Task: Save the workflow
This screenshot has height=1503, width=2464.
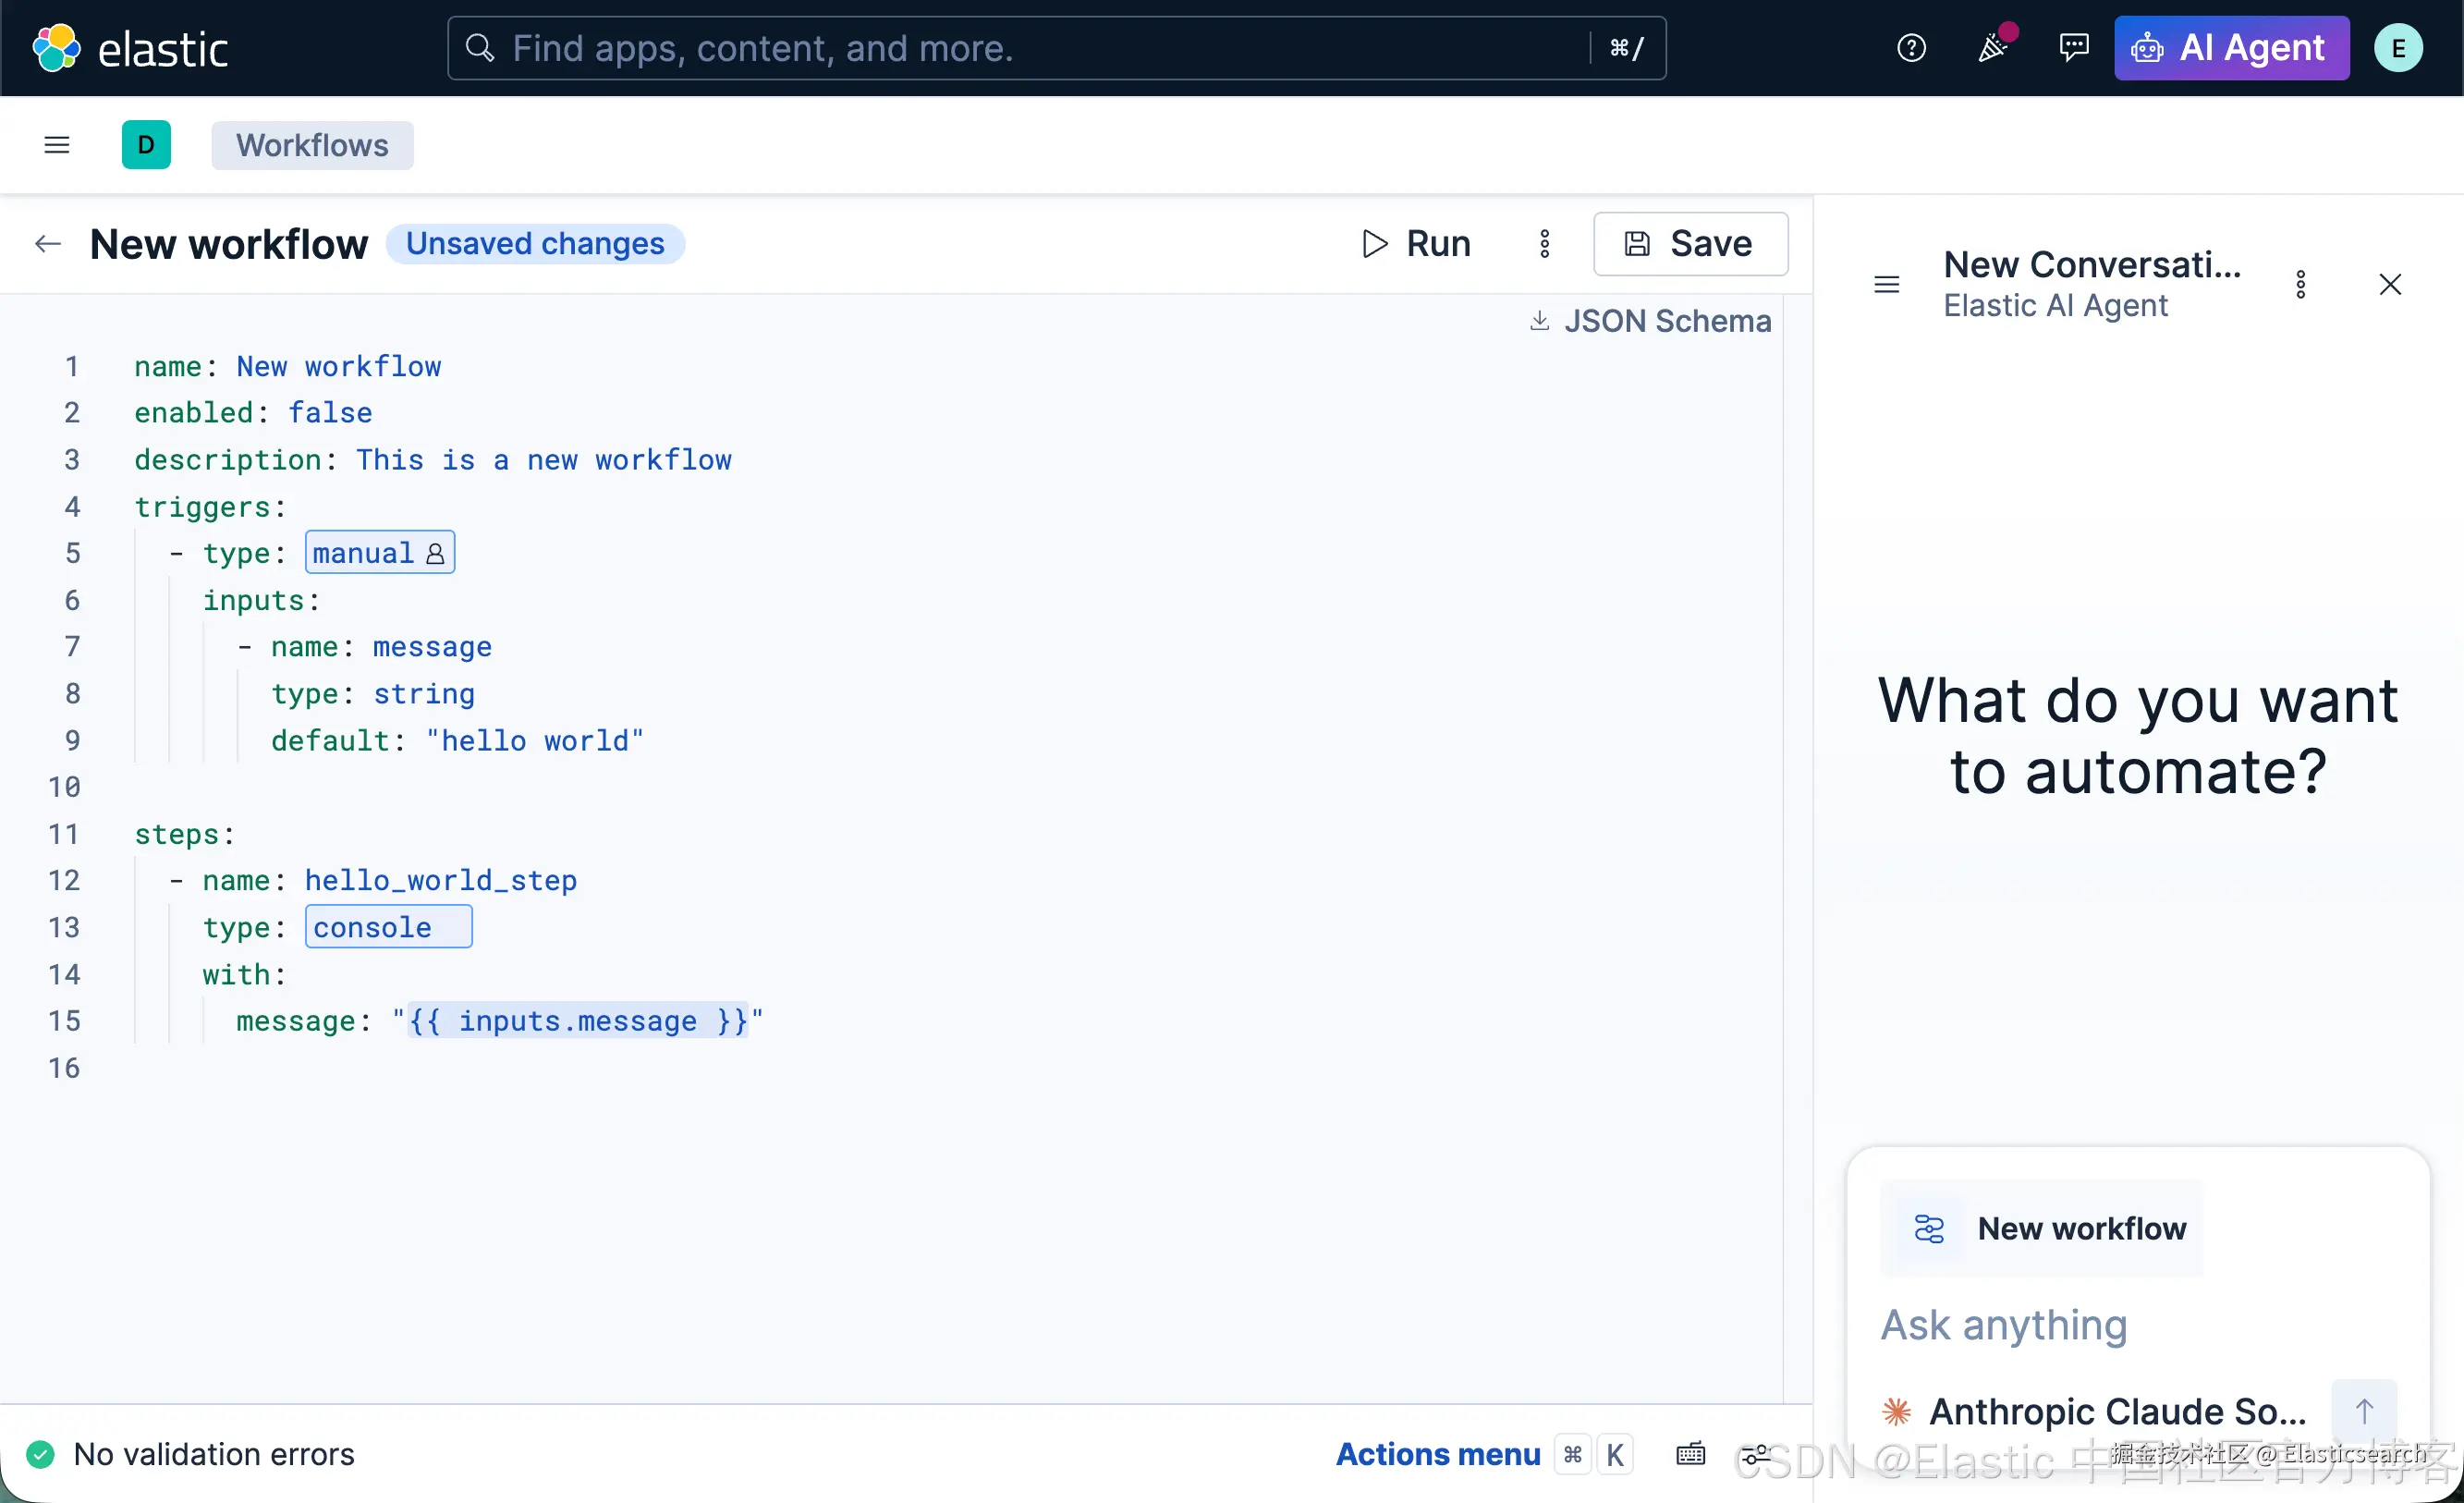Action: pos(1690,243)
